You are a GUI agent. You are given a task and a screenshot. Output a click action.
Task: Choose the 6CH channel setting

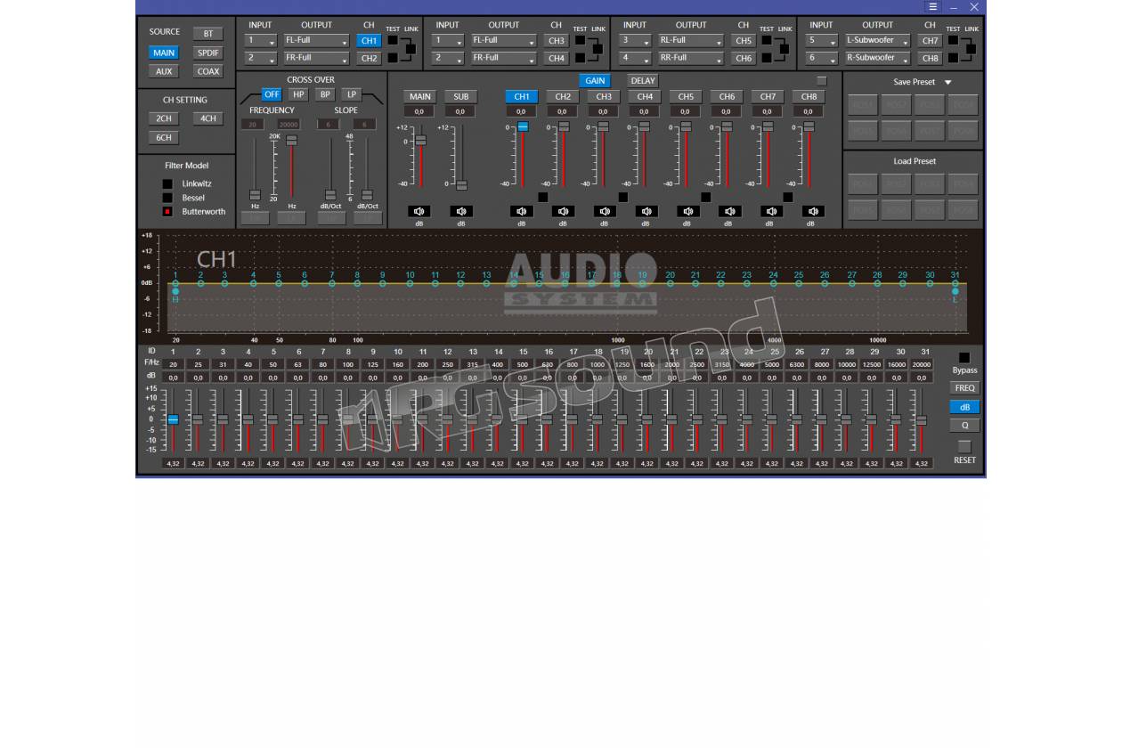[164, 138]
